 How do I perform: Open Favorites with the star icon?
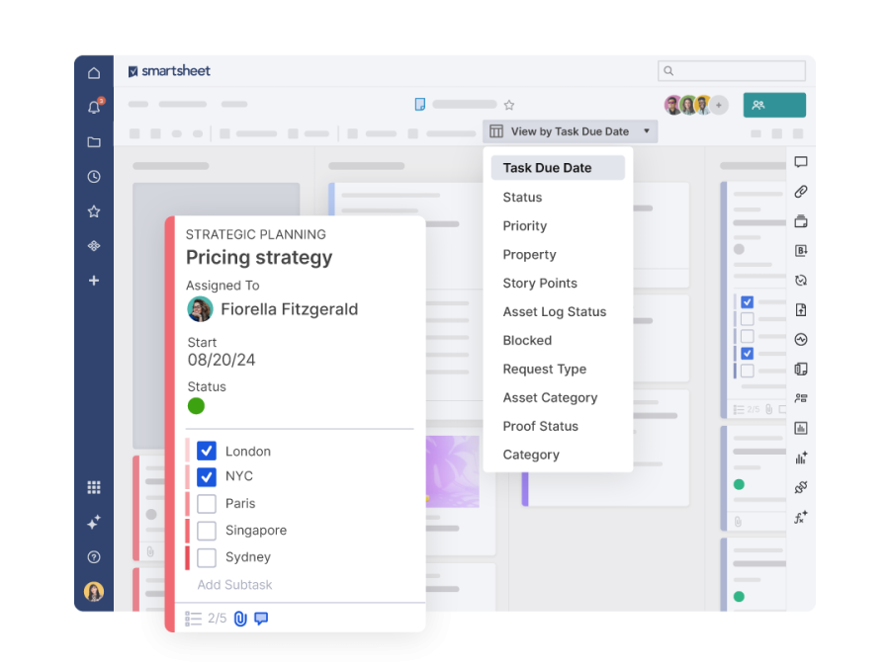93,210
